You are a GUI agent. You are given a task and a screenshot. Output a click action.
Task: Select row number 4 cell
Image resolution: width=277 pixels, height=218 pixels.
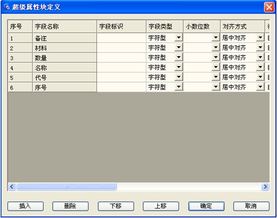[x=20, y=67]
